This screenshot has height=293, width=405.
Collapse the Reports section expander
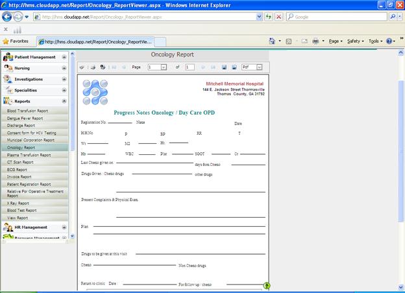pyautogui.click(x=64, y=101)
